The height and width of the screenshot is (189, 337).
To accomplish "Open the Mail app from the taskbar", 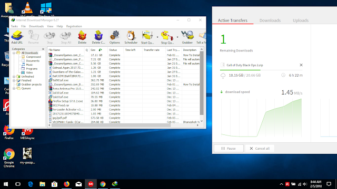I will click(78, 184).
